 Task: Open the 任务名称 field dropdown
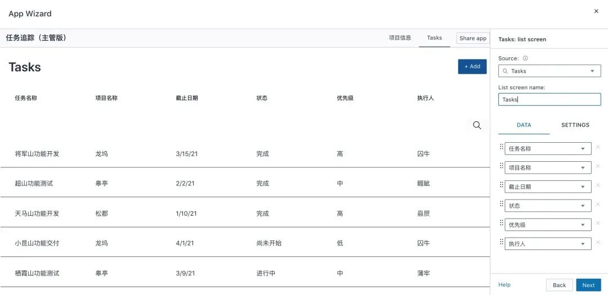(x=548, y=149)
